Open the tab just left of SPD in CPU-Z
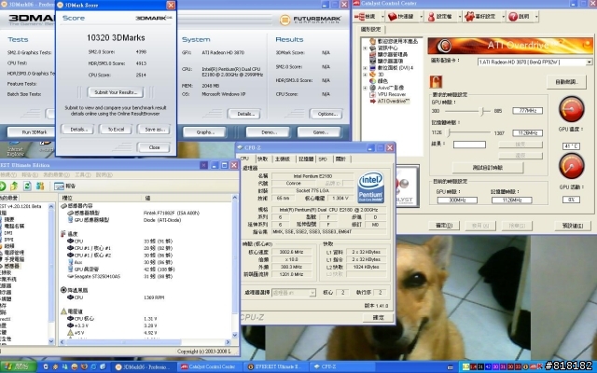This screenshot has height=373, width=597. pyautogui.click(x=306, y=159)
